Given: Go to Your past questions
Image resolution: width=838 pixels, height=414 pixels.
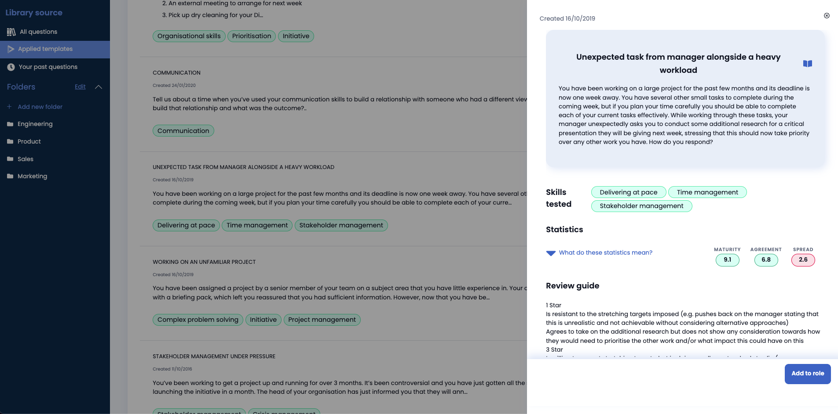Looking at the screenshot, I should tap(48, 67).
